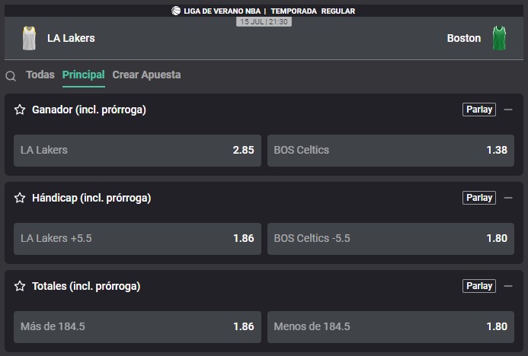Viewport: 528px width, 356px height.
Task: Select the Principal tab
Action: (x=84, y=75)
